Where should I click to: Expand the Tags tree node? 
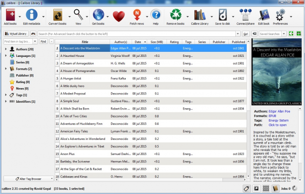(6, 95)
